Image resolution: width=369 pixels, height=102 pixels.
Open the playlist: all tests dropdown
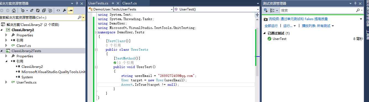tap(318, 26)
